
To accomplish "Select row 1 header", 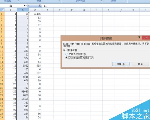I will (x=2, y=14).
